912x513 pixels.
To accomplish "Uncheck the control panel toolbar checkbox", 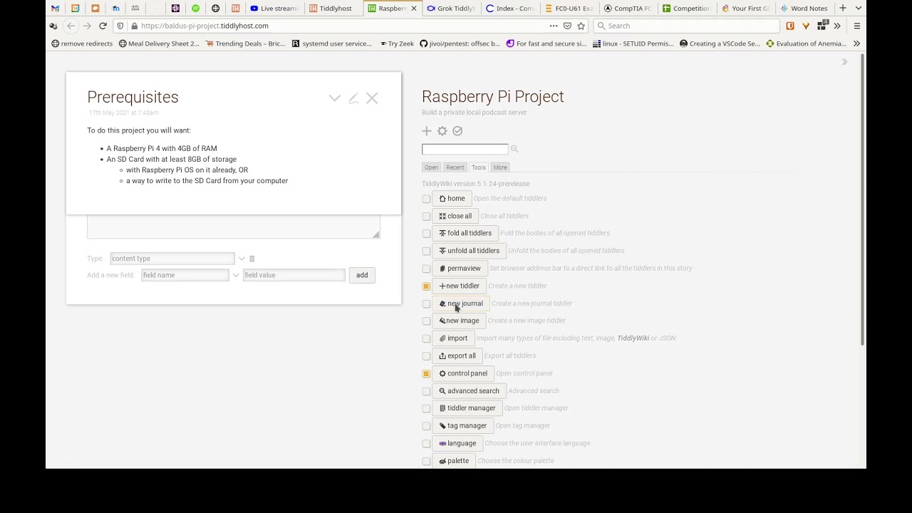I will (426, 373).
